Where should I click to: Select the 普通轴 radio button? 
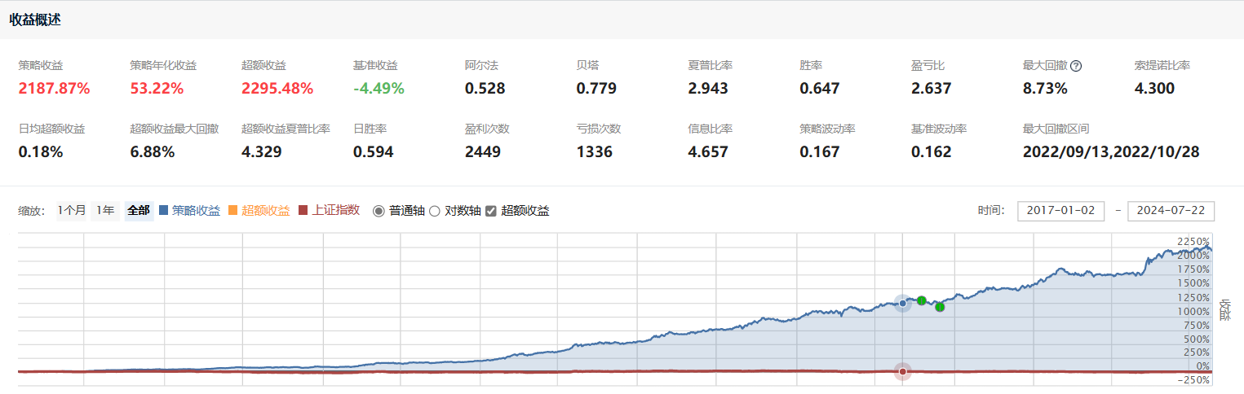[x=379, y=211]
